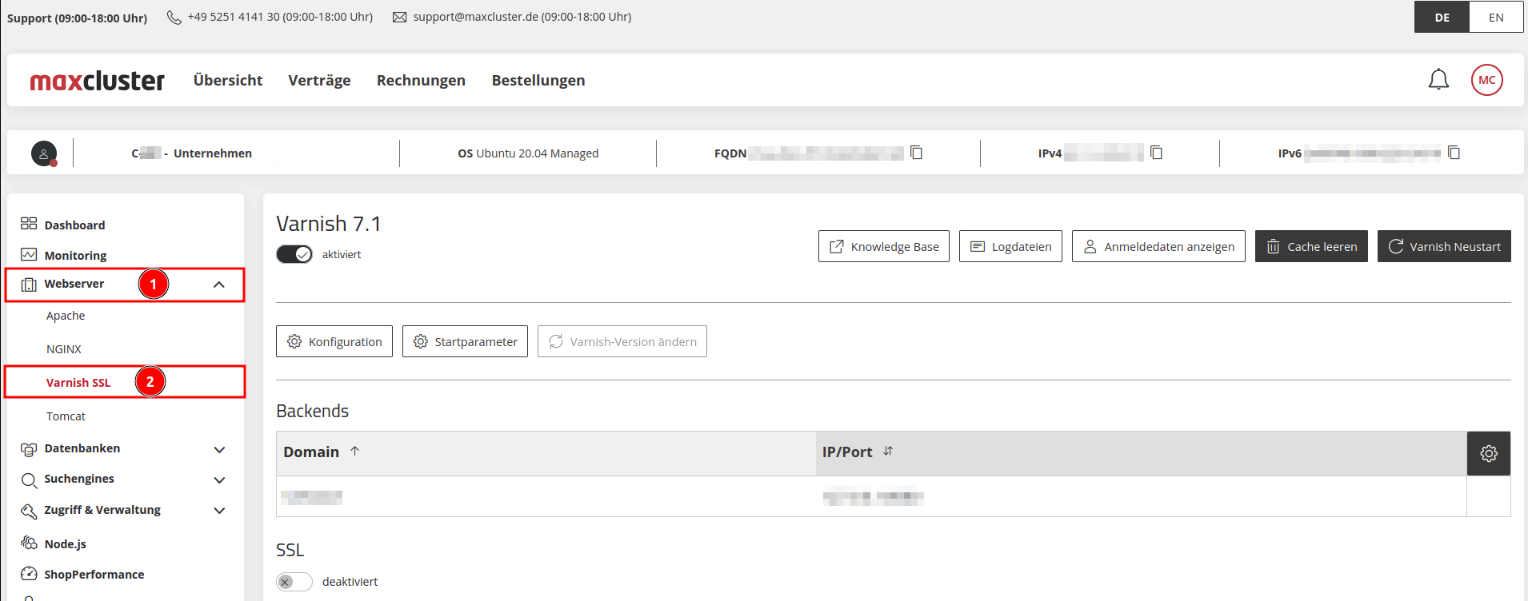Click the Dashboard sidebar icon
This screenshot has width=1528, height=601.
pos(29,224)
